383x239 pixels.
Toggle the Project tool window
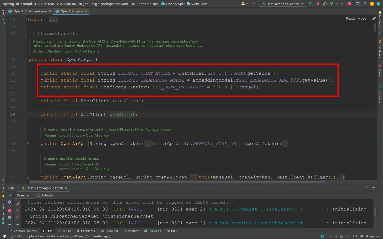[x=3, y=17]
